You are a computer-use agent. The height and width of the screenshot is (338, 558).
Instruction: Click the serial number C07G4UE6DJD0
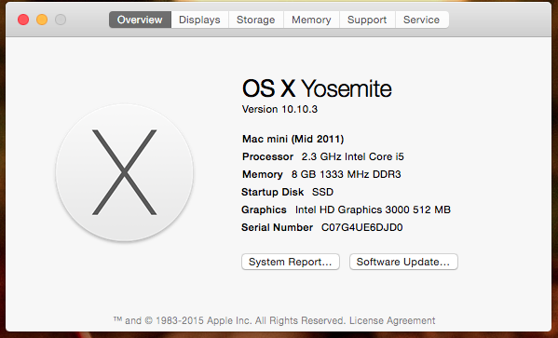(x=362, y=227)
